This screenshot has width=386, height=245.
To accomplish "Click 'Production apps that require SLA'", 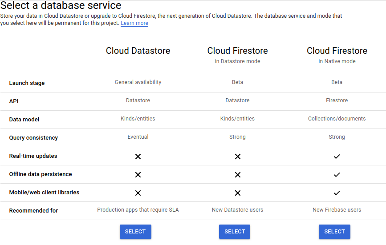I will click(x=138, y=209).
